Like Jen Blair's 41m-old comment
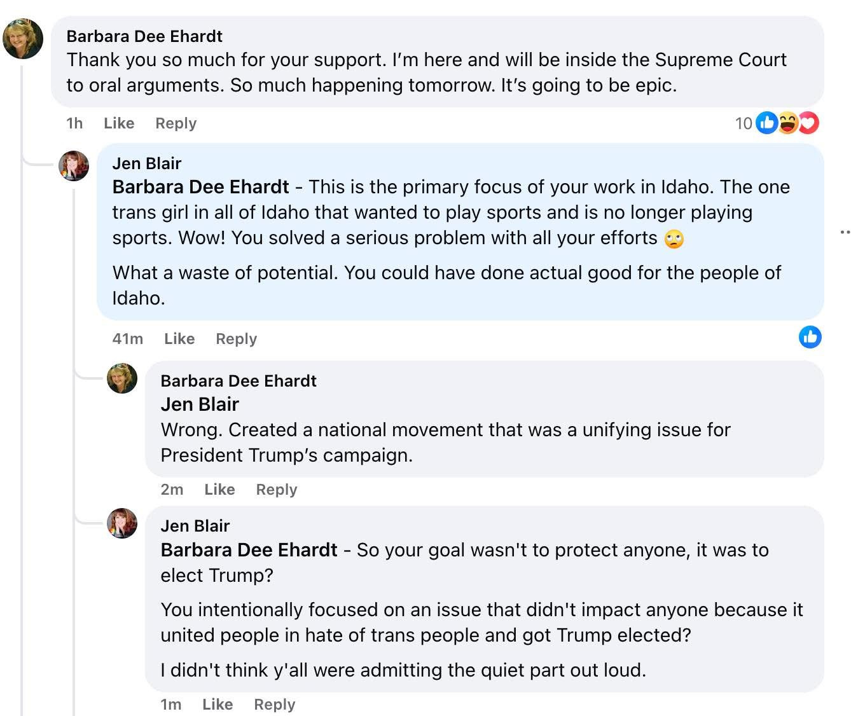The height and width of the screenshot is (716, 851). coord(179,339)
